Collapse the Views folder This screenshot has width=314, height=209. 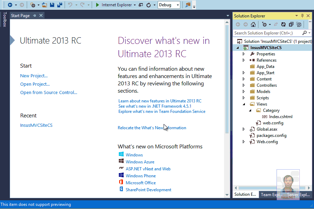(244, 104)
